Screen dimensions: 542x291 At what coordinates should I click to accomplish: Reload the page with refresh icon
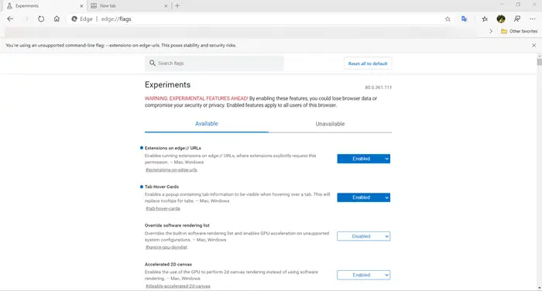[x=41, y=19]
